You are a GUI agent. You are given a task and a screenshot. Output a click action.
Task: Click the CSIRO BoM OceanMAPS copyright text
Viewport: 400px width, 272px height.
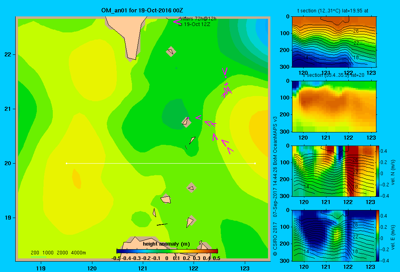[x=275, y=186]
